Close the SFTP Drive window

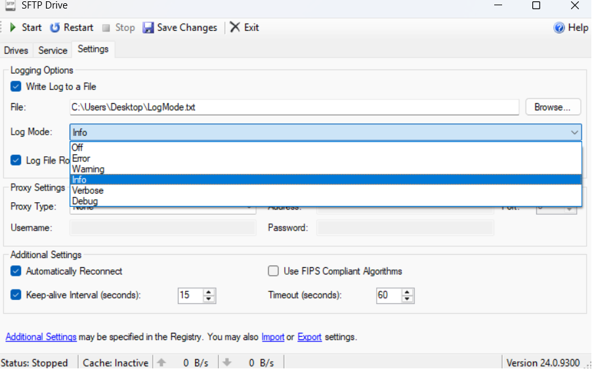[x=575, y=5]
